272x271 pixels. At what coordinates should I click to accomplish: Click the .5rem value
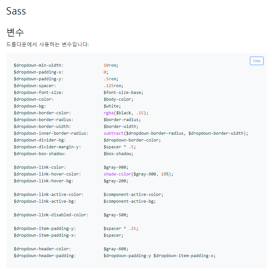click(x=111, y=79)
